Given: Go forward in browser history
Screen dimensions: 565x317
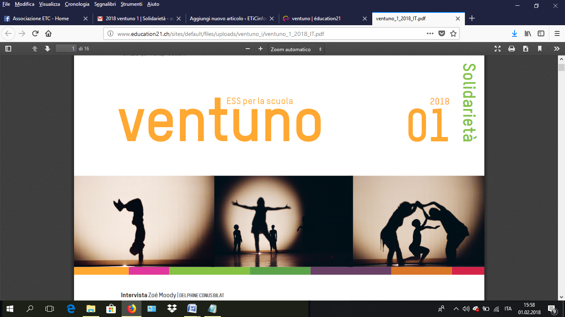Looking at the screenshot, I should [22, 33].
